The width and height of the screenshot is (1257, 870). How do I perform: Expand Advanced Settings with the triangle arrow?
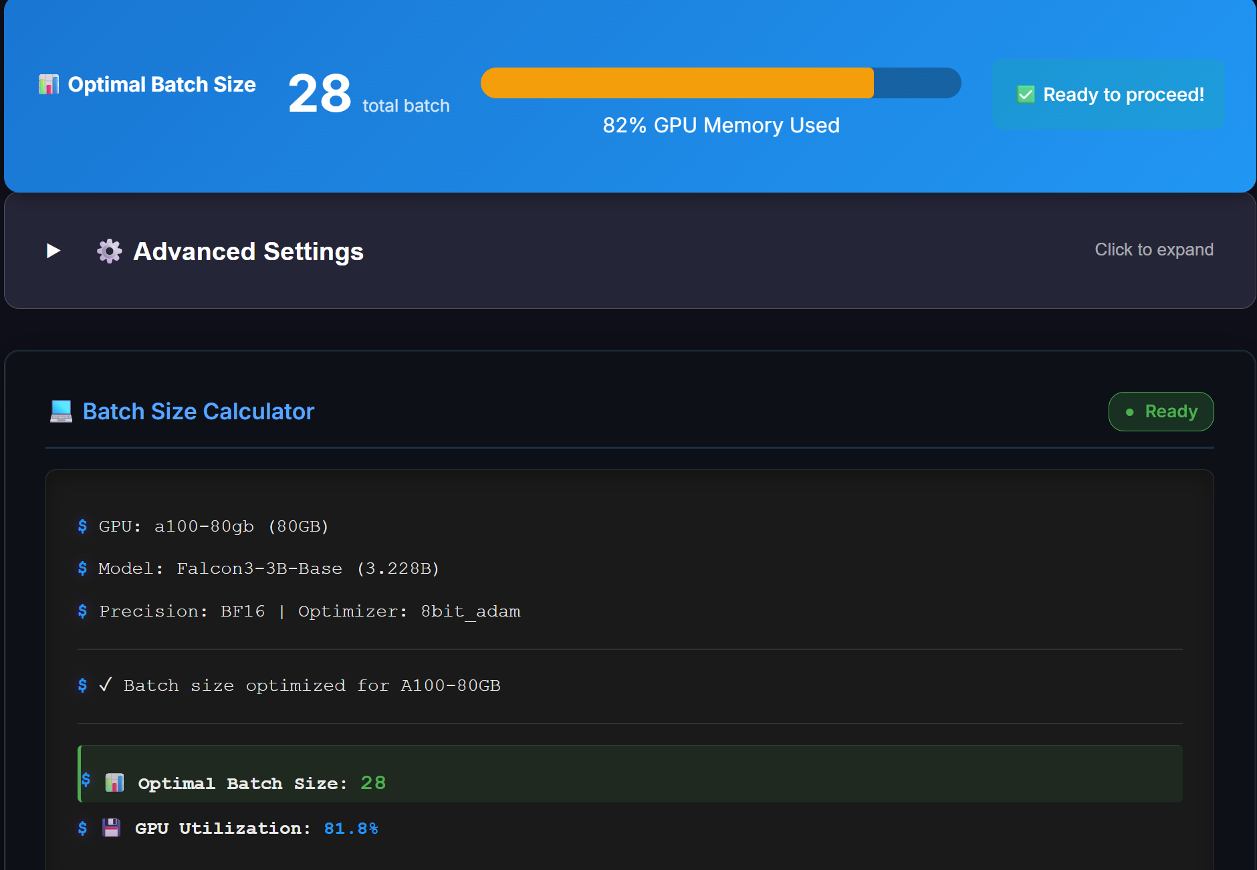pos(53,251)
